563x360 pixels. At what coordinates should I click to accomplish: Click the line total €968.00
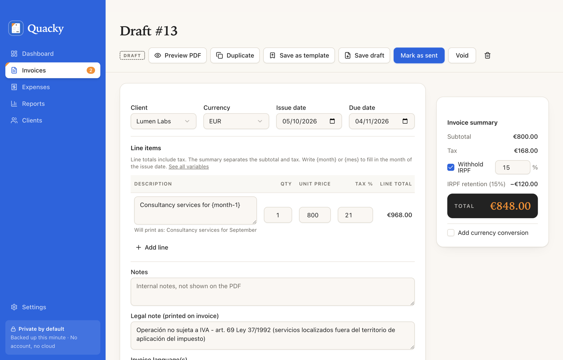coord(399,215)
